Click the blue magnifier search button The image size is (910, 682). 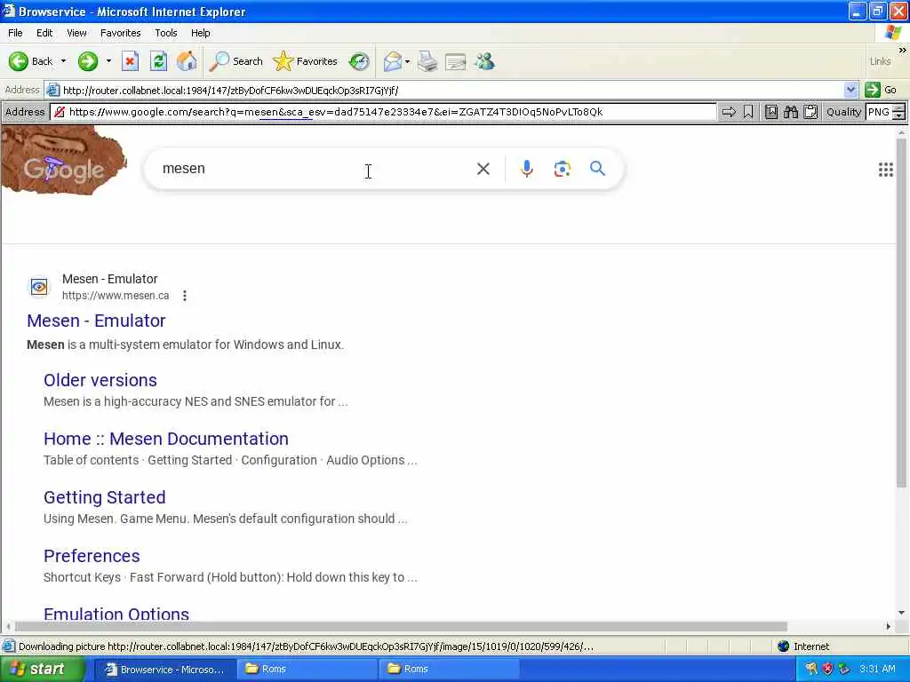[x=597, y=169]
